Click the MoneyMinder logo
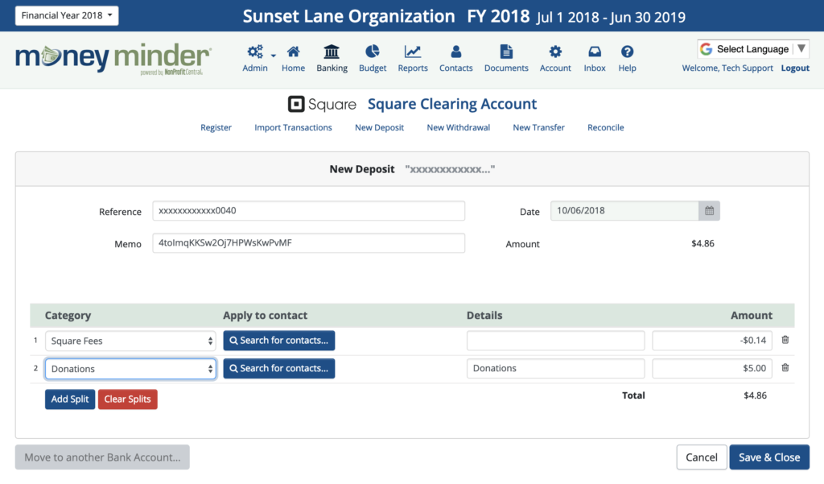Image resolution: width=824 pixels, height=484 pixels. (113, 59)
